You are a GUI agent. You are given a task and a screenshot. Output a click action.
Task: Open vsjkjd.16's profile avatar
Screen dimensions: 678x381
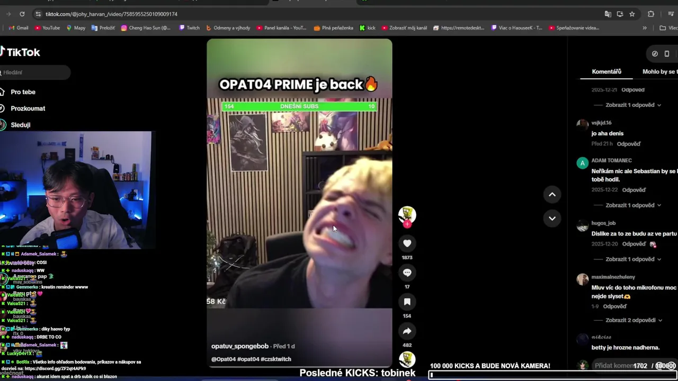pos(582,124)
